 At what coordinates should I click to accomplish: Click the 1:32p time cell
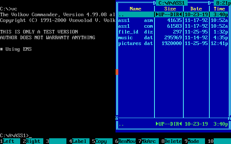click(221, 32)
